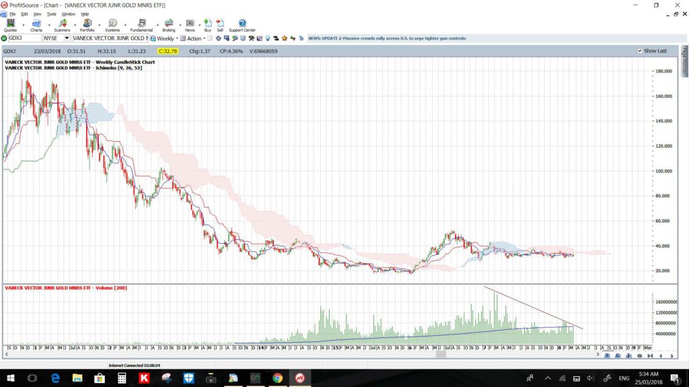689x387 pixels.
Task: Open the Action Center notifications icon
Action: [x=674, y=378]
